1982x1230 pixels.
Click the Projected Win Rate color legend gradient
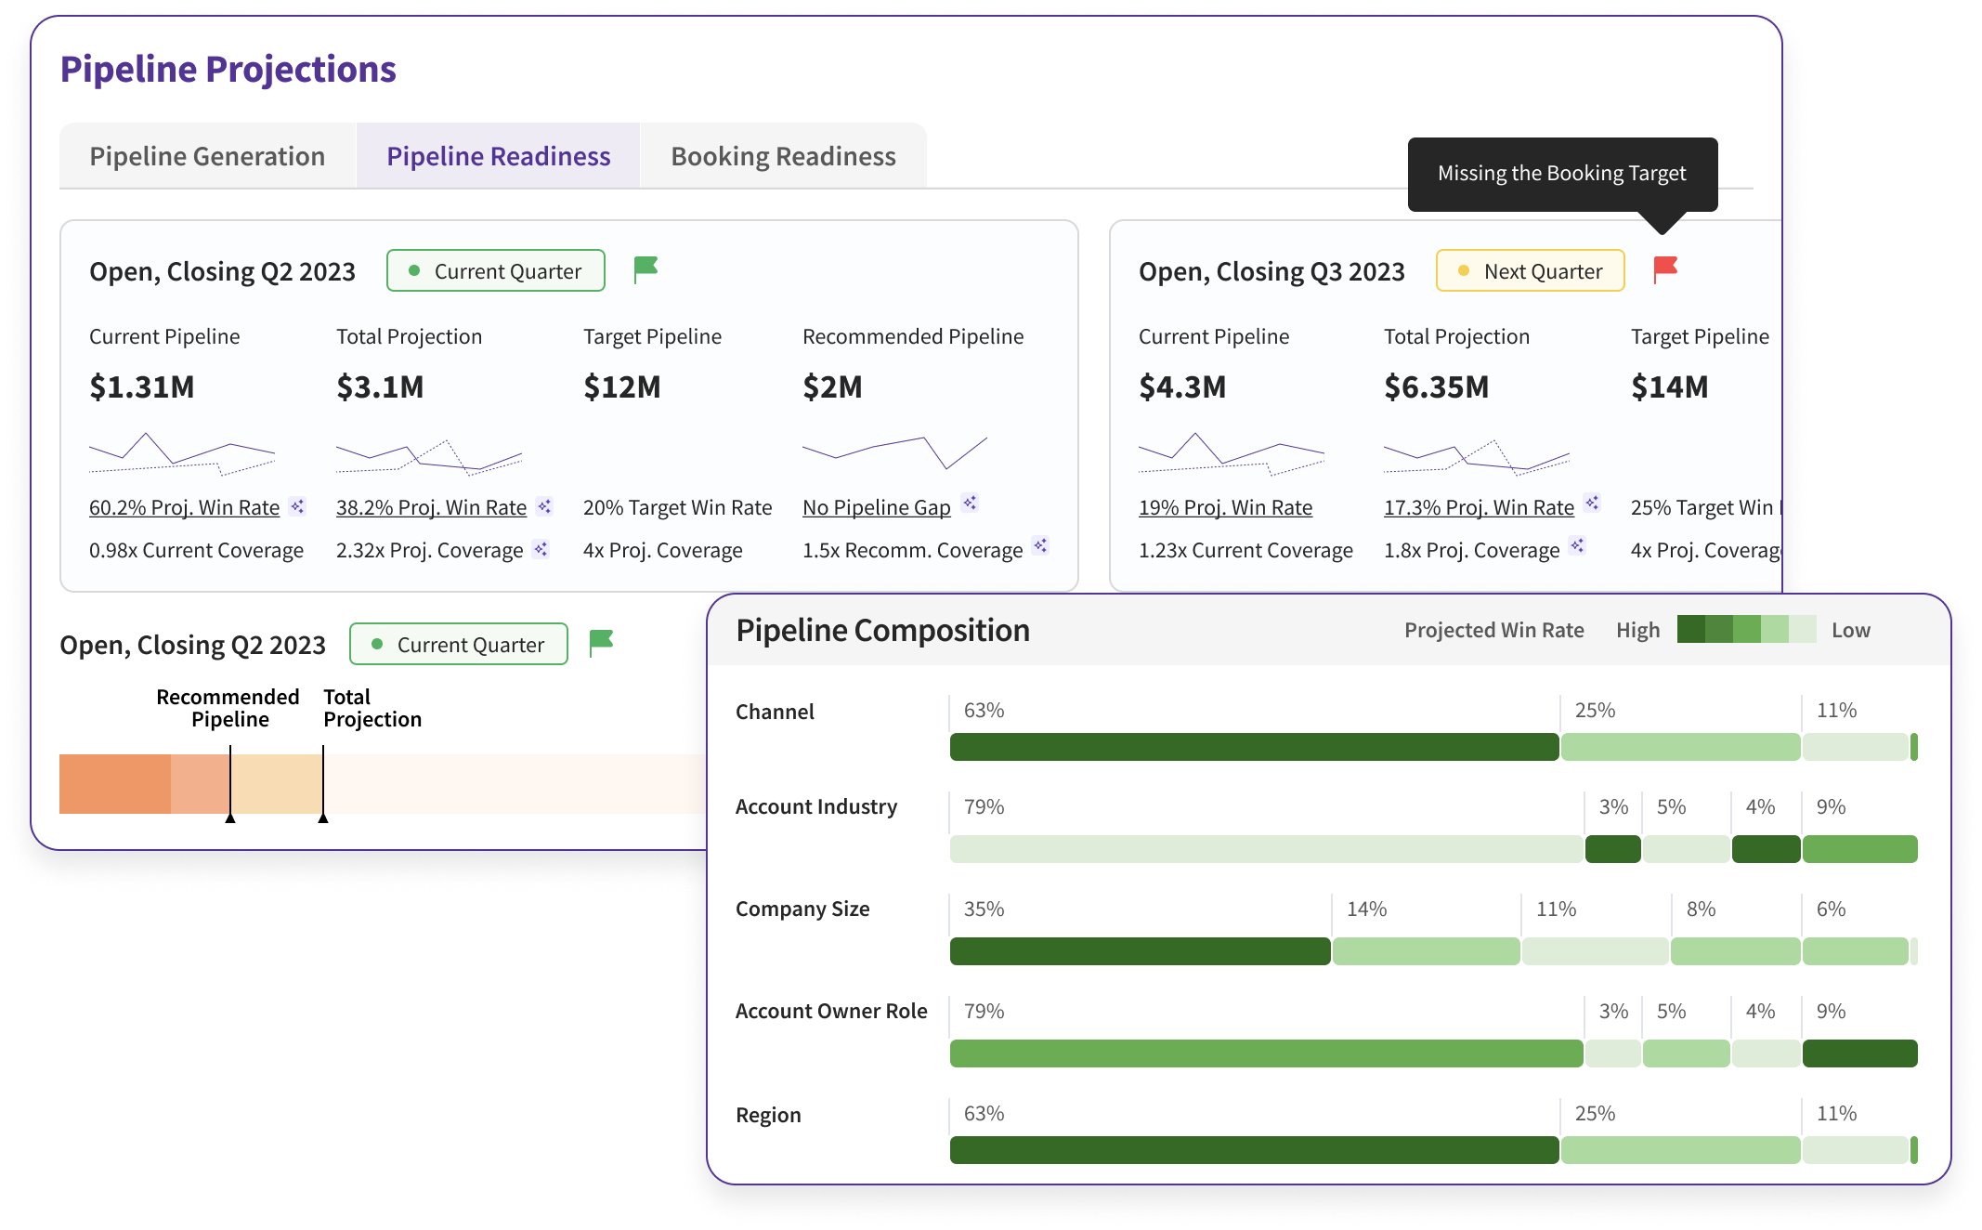[x=1747, y=630]
